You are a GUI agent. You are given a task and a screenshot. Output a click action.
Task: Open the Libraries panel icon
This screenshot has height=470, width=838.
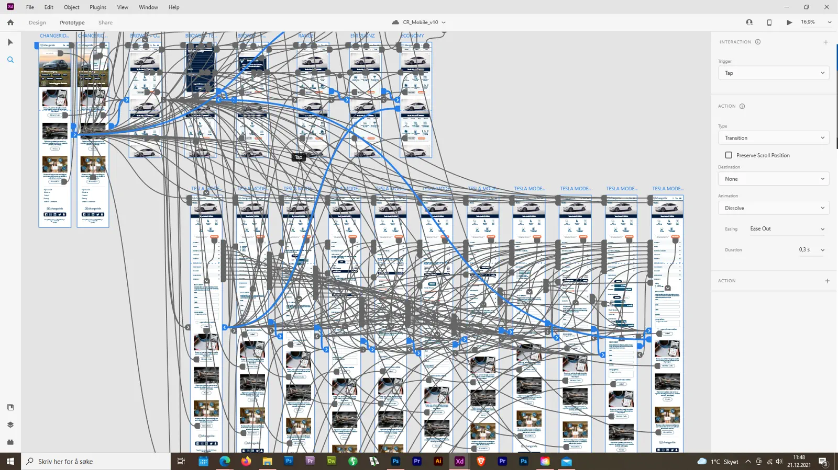10,407
